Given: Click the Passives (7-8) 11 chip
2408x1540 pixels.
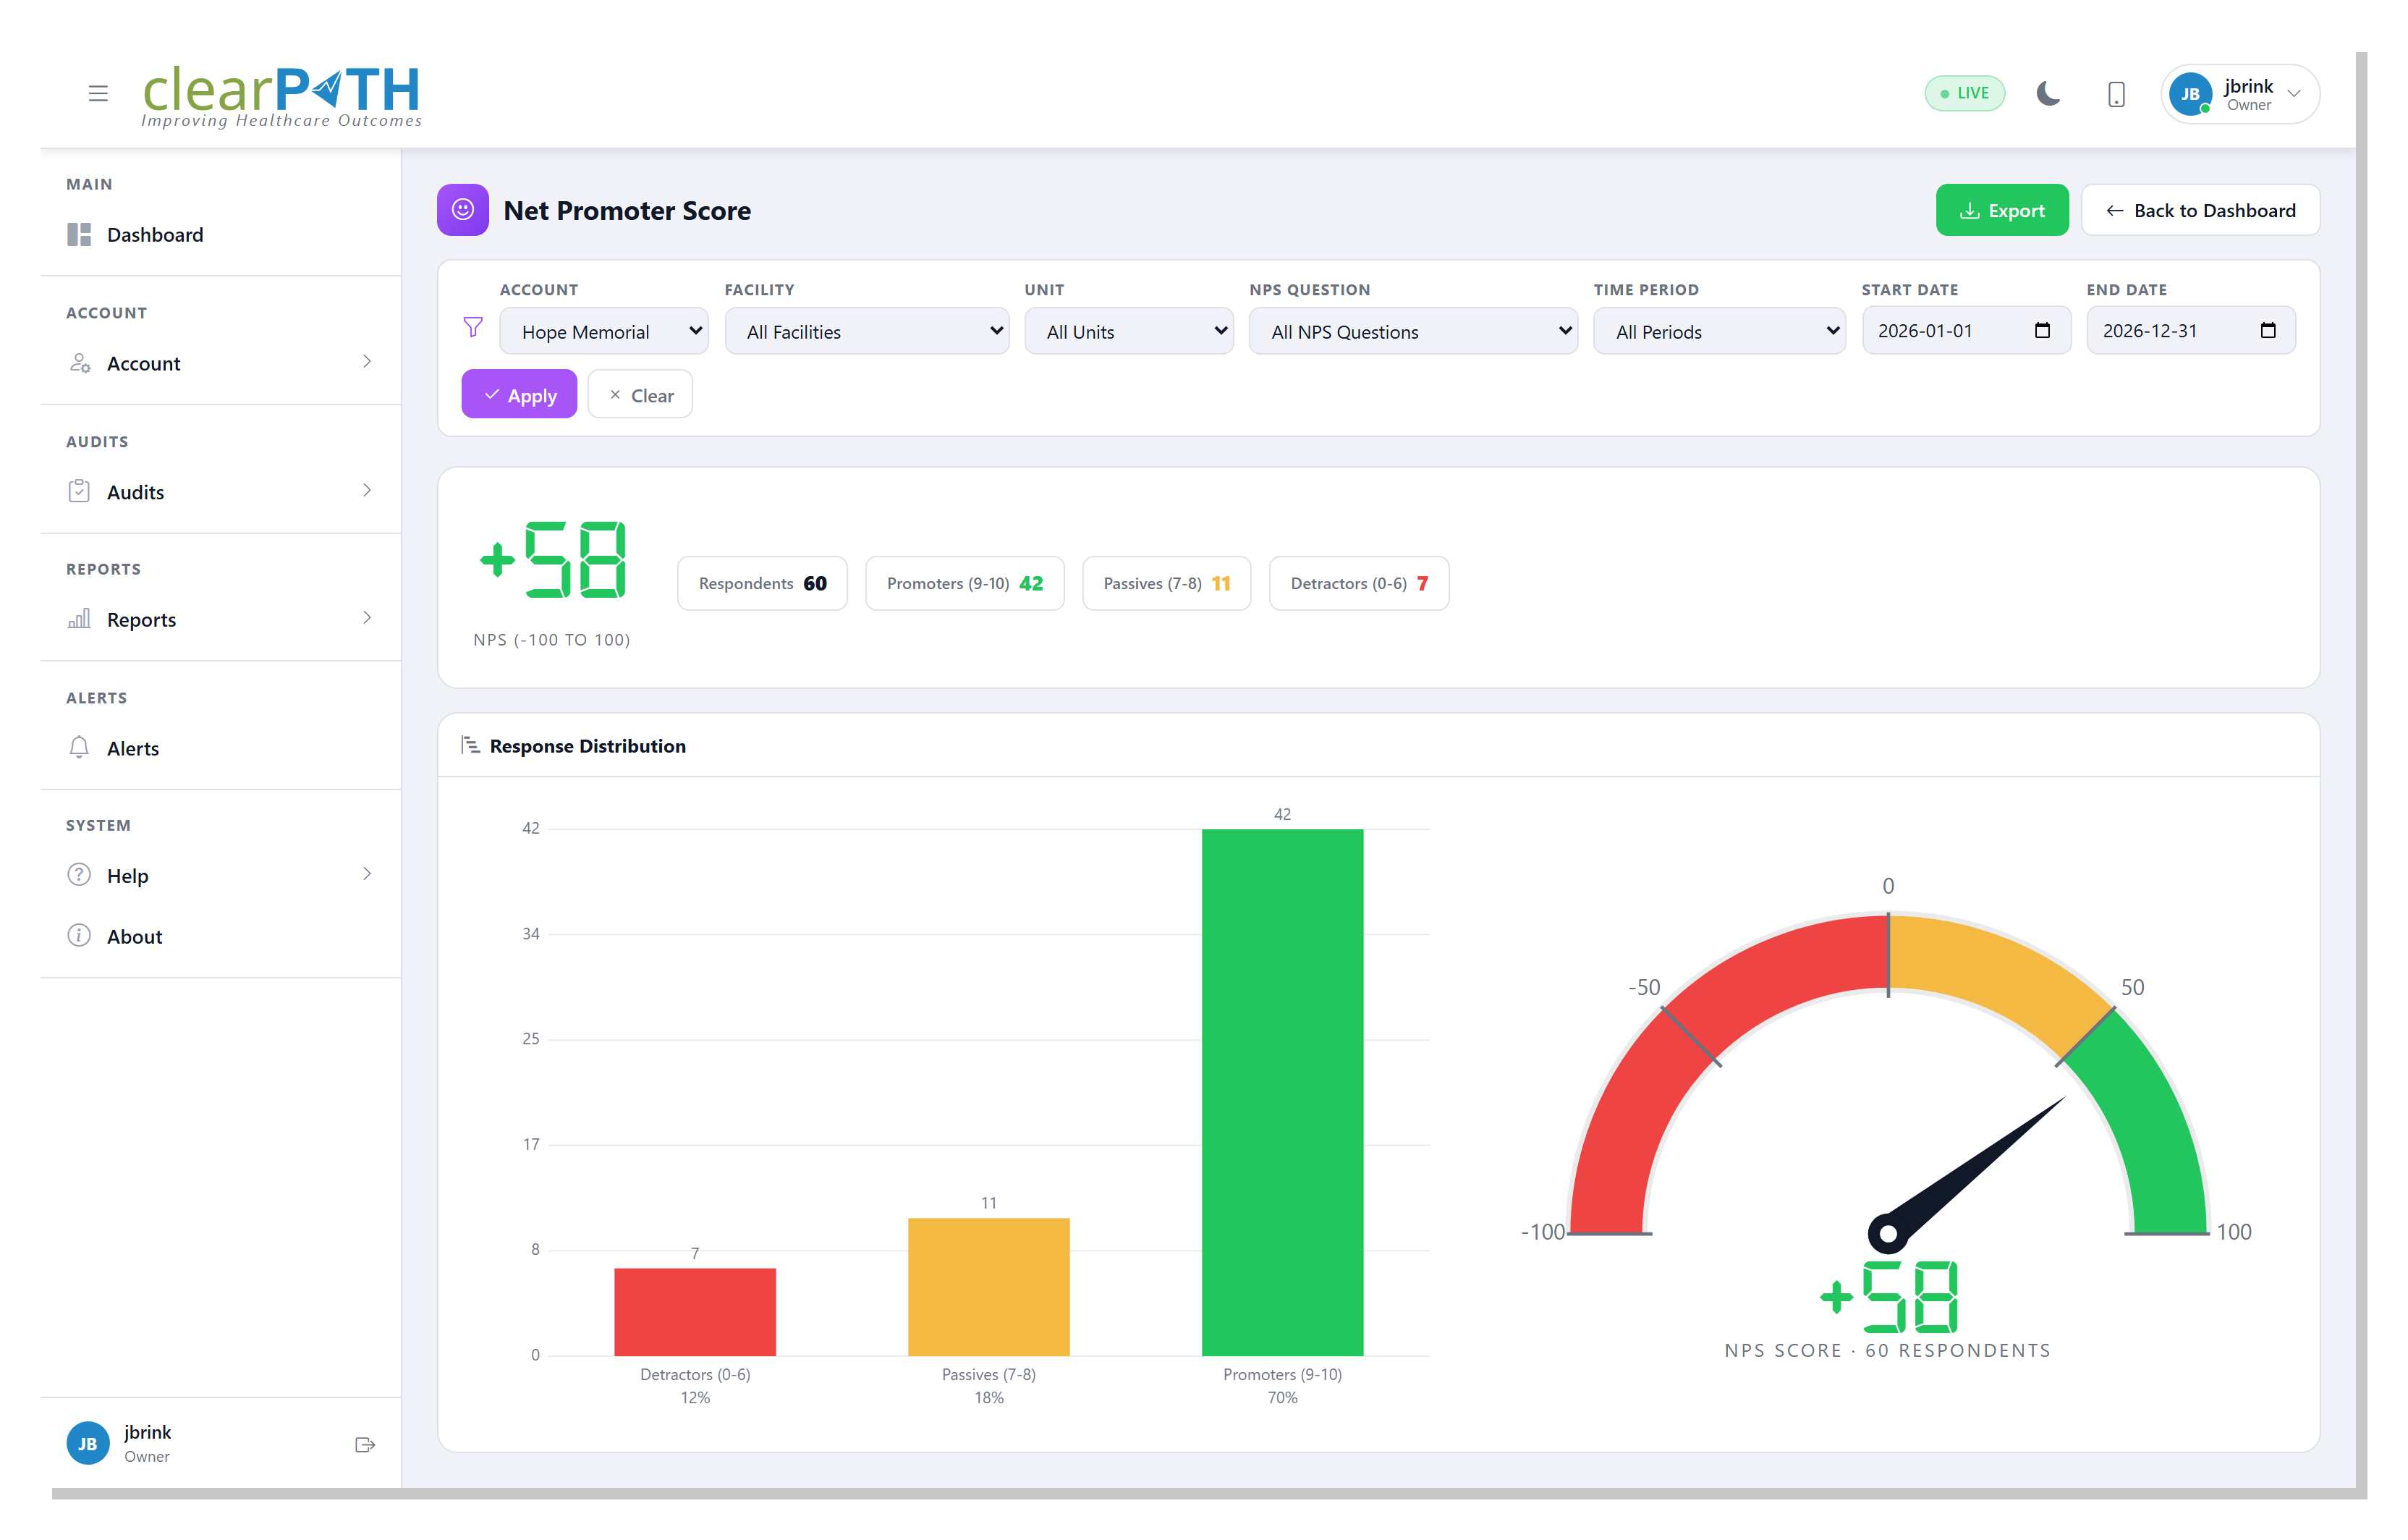Looking at the screenshot, I should 1166,583.
